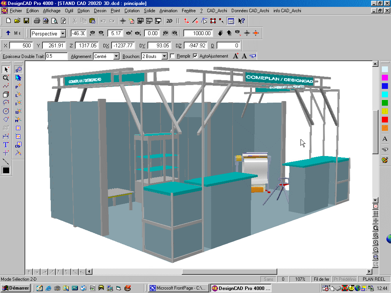Click the Print icon

37,21
